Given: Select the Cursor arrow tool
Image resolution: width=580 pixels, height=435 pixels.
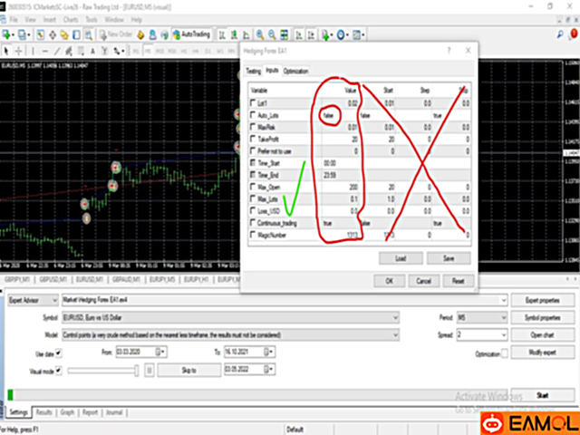Looking at the screenshot, I should pyautogui.click(x=6, y=51).
